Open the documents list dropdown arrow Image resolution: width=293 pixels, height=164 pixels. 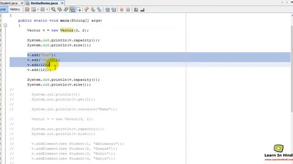292,2
